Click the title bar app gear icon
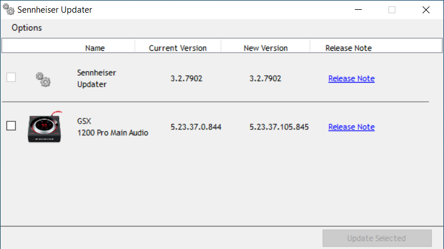 (x=9, y=9)
